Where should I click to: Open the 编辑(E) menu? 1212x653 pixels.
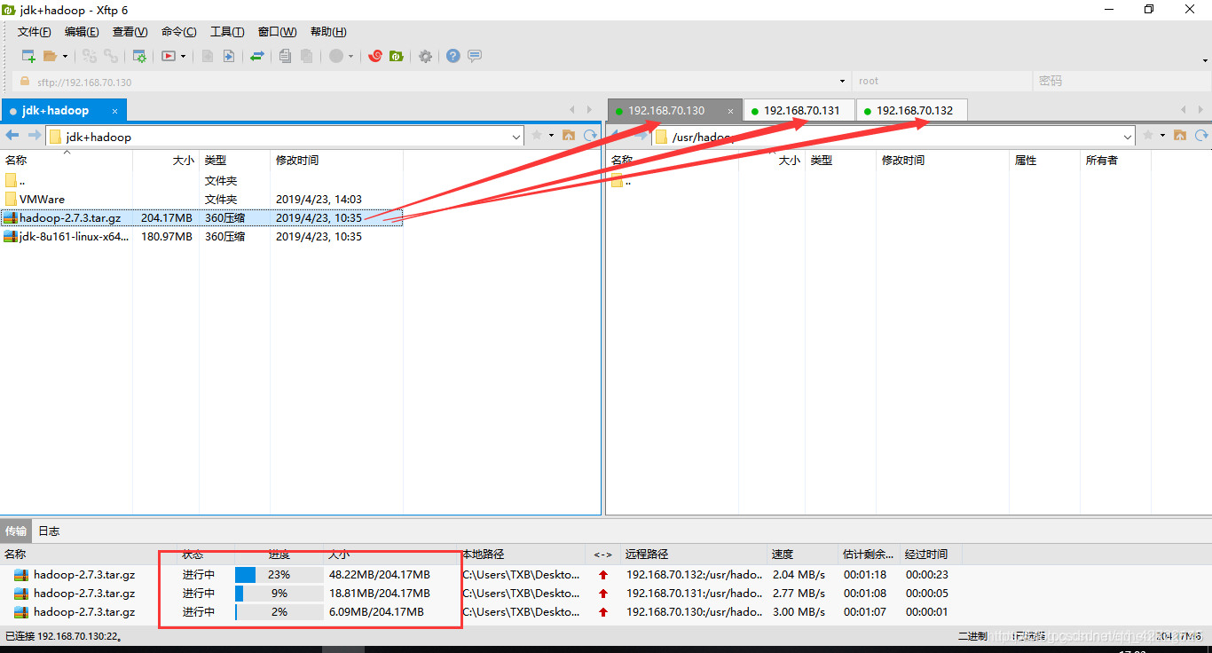tap(82, 32)
